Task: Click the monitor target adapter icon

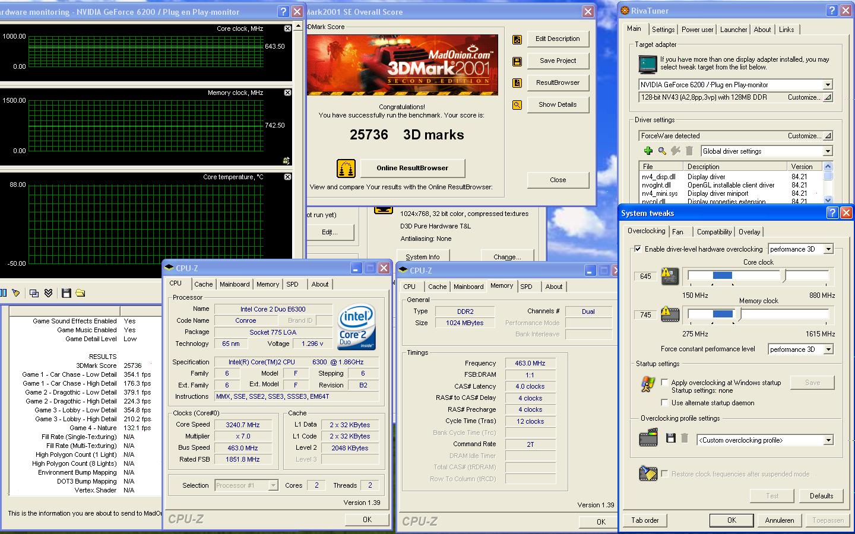Action: [x=648, y=63]
